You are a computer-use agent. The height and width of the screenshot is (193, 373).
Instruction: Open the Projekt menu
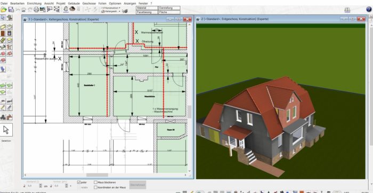61,3
